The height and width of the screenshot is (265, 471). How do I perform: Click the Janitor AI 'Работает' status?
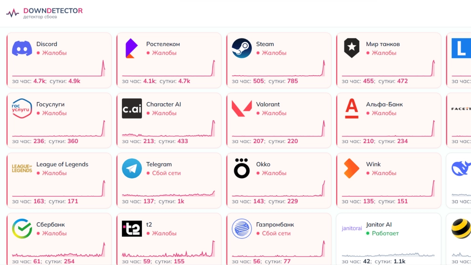coord(385,233)
